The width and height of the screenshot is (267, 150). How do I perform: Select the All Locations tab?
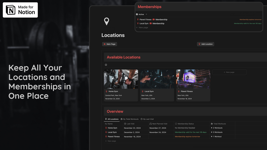click(112, 119)
